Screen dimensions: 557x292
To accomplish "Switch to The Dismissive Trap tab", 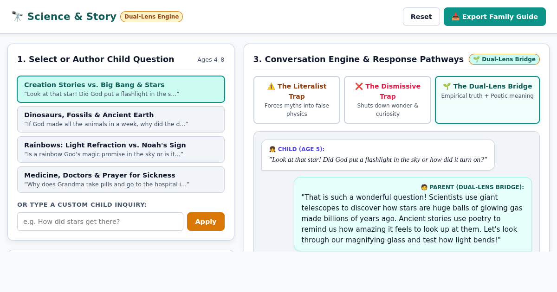I will 387,100.
